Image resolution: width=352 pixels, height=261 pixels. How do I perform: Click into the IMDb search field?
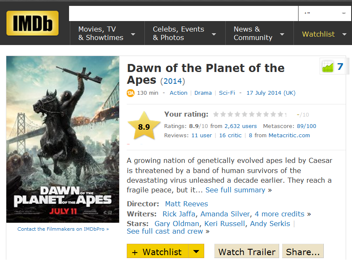(183, 13)
